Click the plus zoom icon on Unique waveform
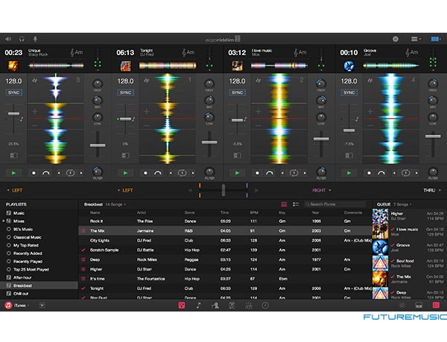This screenshot has height=342, width=447. pos(34,112)
